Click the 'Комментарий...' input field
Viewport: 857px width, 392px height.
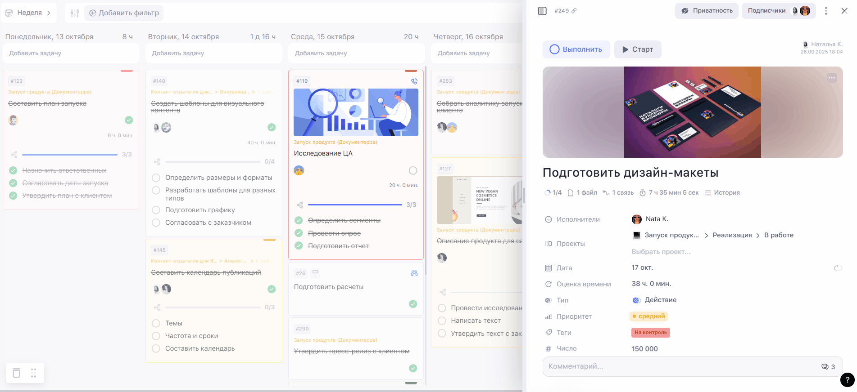coord(680,366)
